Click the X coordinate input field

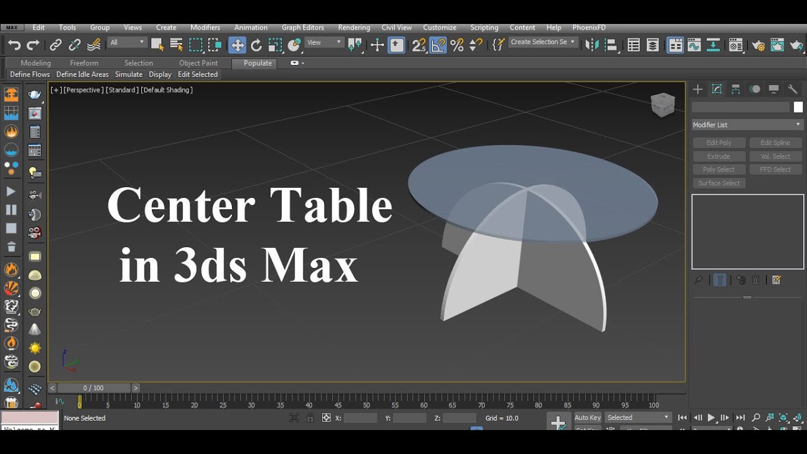(360, 418)
